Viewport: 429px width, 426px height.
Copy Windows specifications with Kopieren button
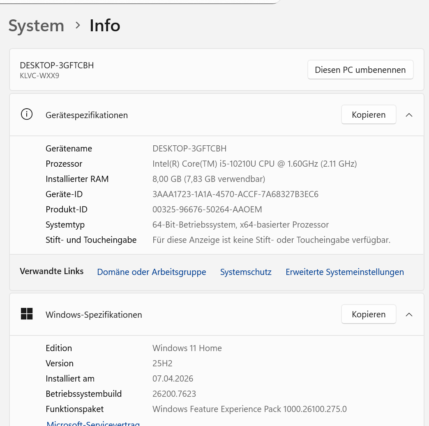coord(369,314)
